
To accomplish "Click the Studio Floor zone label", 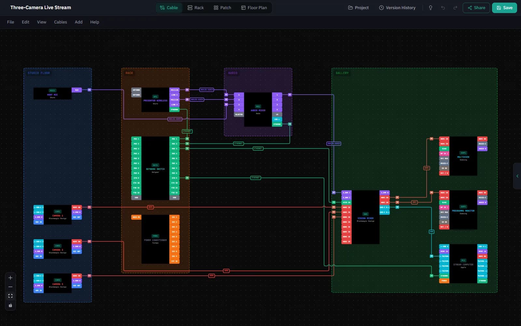I will (x=39, y=73).
